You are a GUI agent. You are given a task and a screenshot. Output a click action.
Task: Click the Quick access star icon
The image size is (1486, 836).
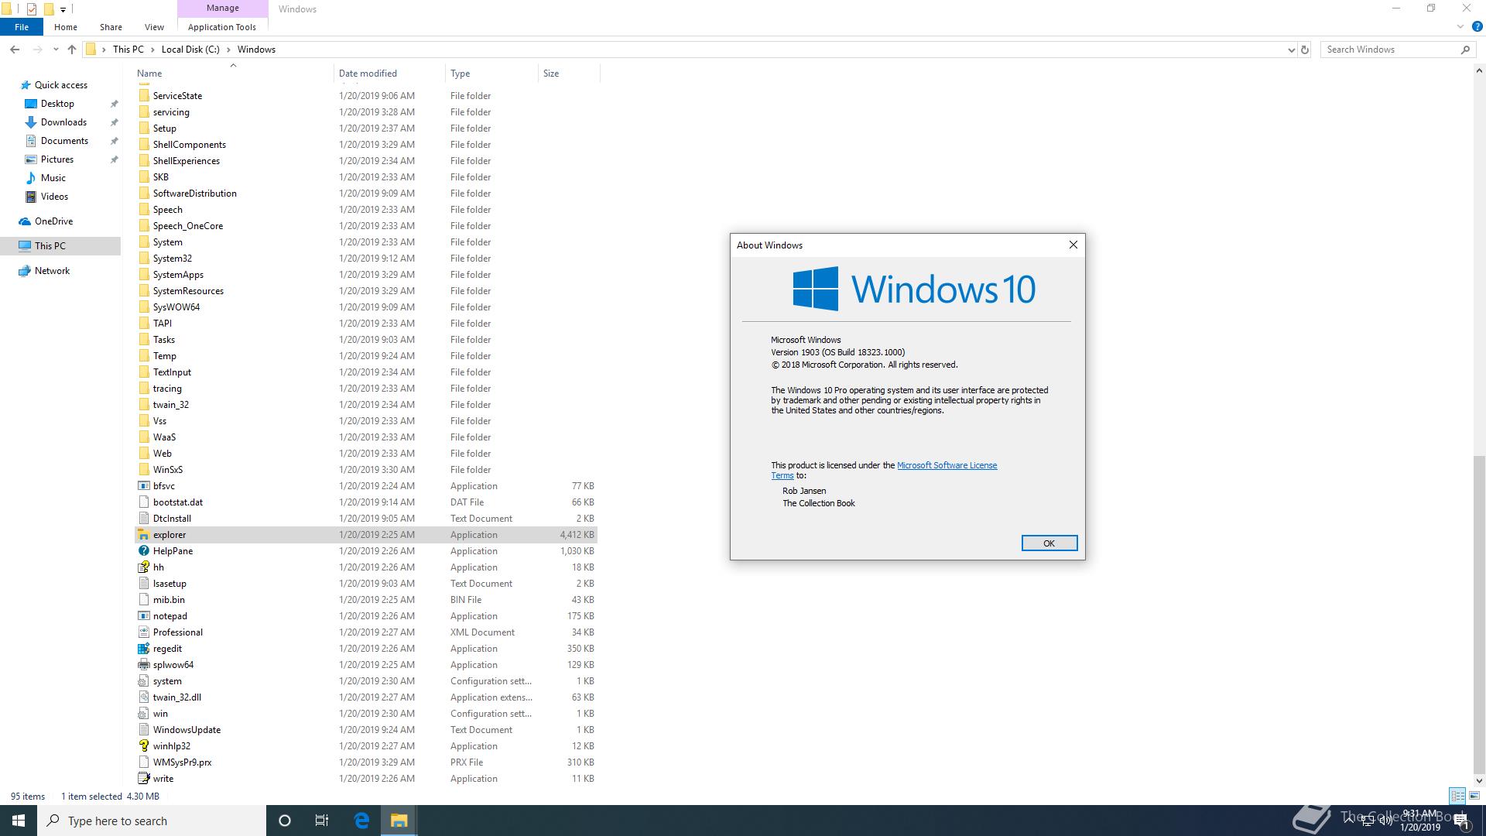click(25, 85)
